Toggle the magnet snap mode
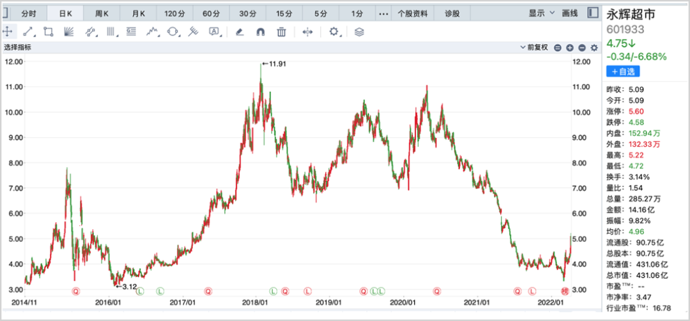This screenshot has width=690, height=321. (x=260, y=31)
